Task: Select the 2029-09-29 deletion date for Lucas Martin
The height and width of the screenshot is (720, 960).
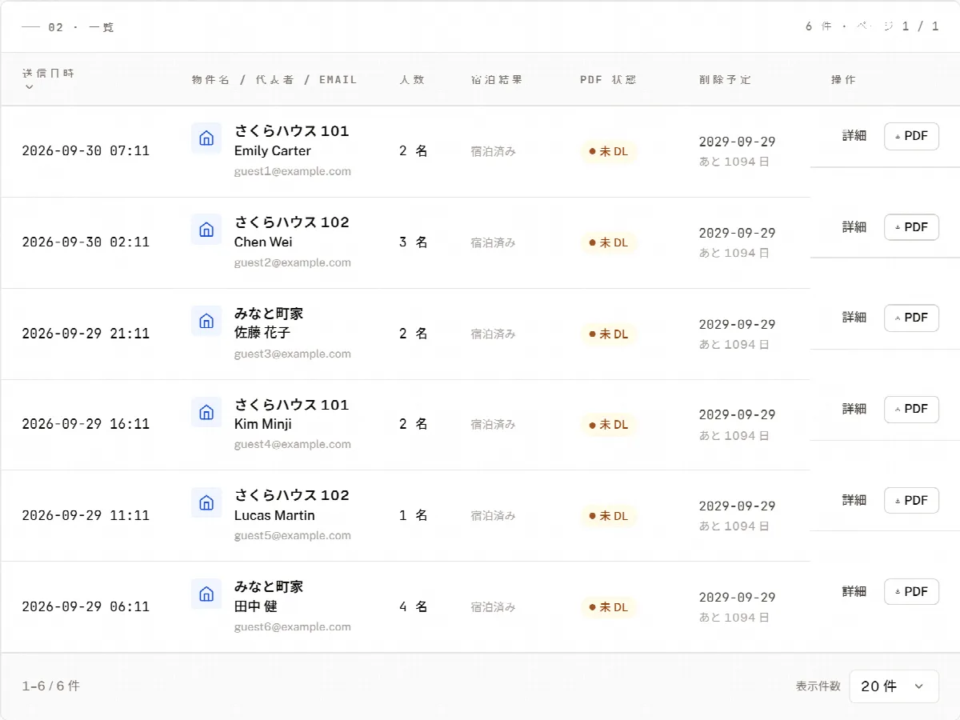Action: pyautogui.click(x=738, y=506)
